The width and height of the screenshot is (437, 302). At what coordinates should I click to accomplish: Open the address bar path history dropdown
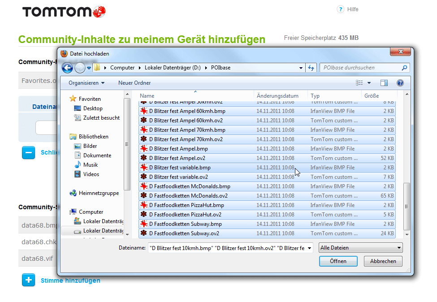(301, 68)
